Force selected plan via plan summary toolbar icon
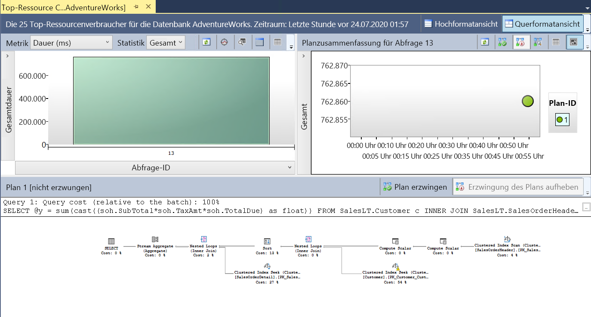This screenshot has height=317, width=591. 502,42
